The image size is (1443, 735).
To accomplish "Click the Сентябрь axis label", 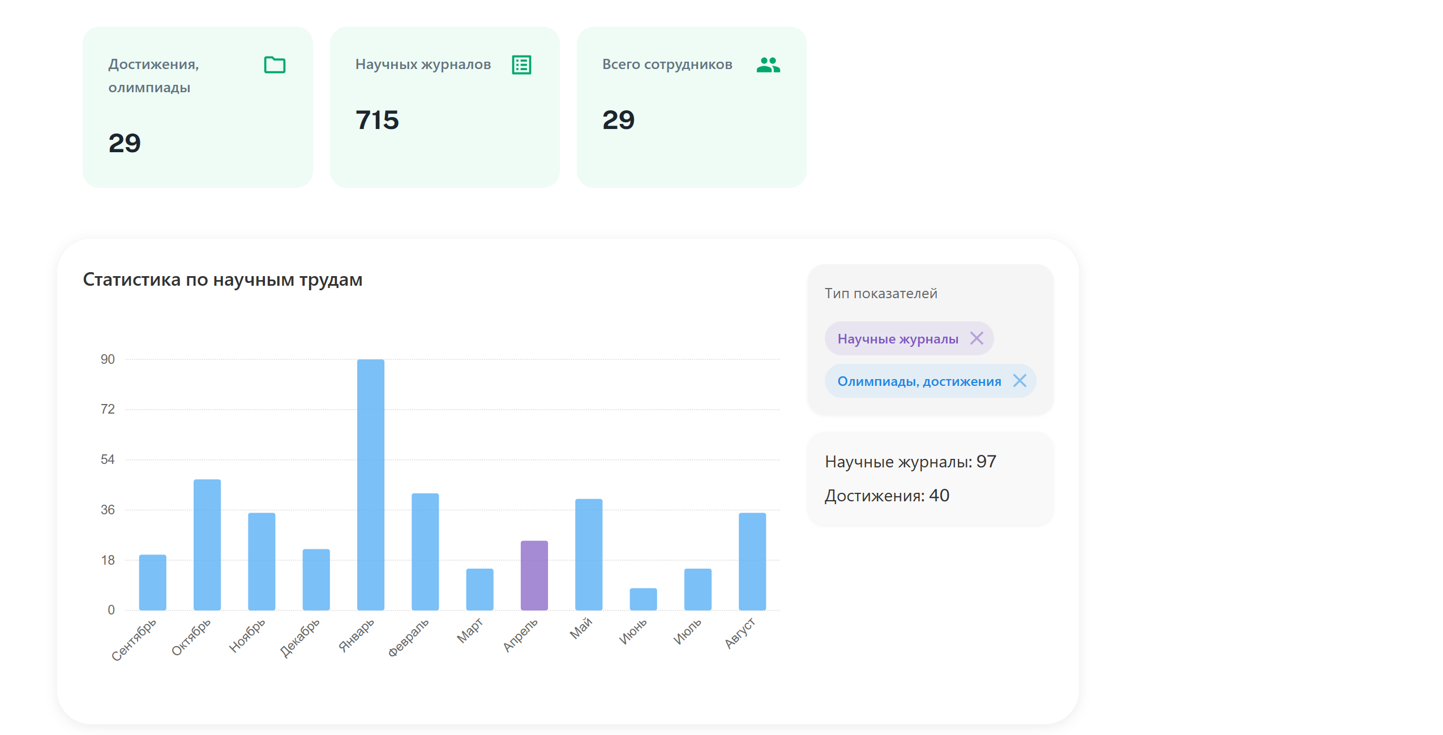I will (x=134, y=640).
